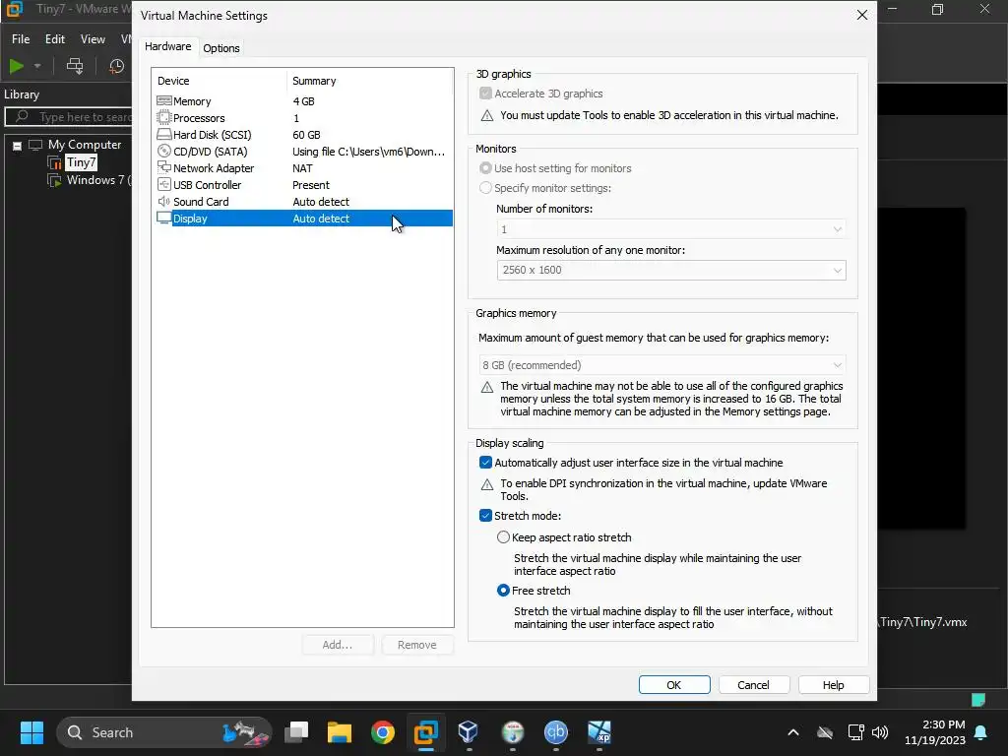Click the Remove device button
The image size is (1008, 756).
tap(417, 645)
